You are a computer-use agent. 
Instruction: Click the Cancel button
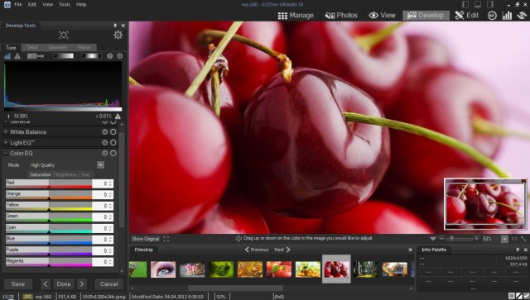pyautogui.click(x=108, y=284)
